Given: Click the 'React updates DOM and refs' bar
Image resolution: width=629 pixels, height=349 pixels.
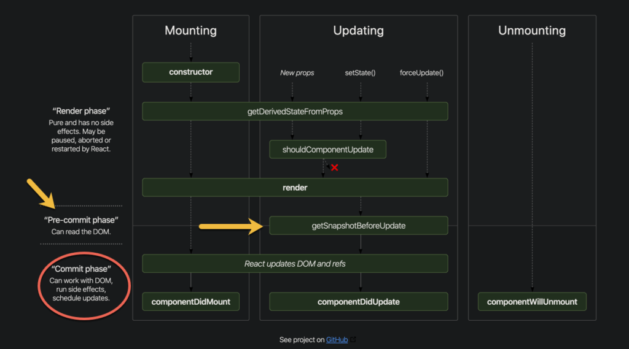Looking at the screenshot, I should (x=295, y=264).
